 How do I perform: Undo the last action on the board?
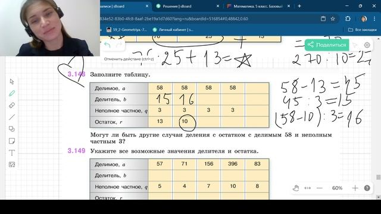(107, 45)
